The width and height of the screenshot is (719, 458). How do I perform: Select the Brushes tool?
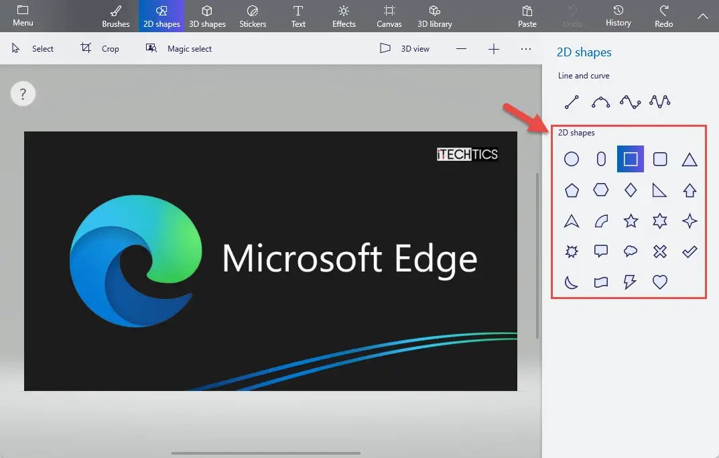[115, 15]
